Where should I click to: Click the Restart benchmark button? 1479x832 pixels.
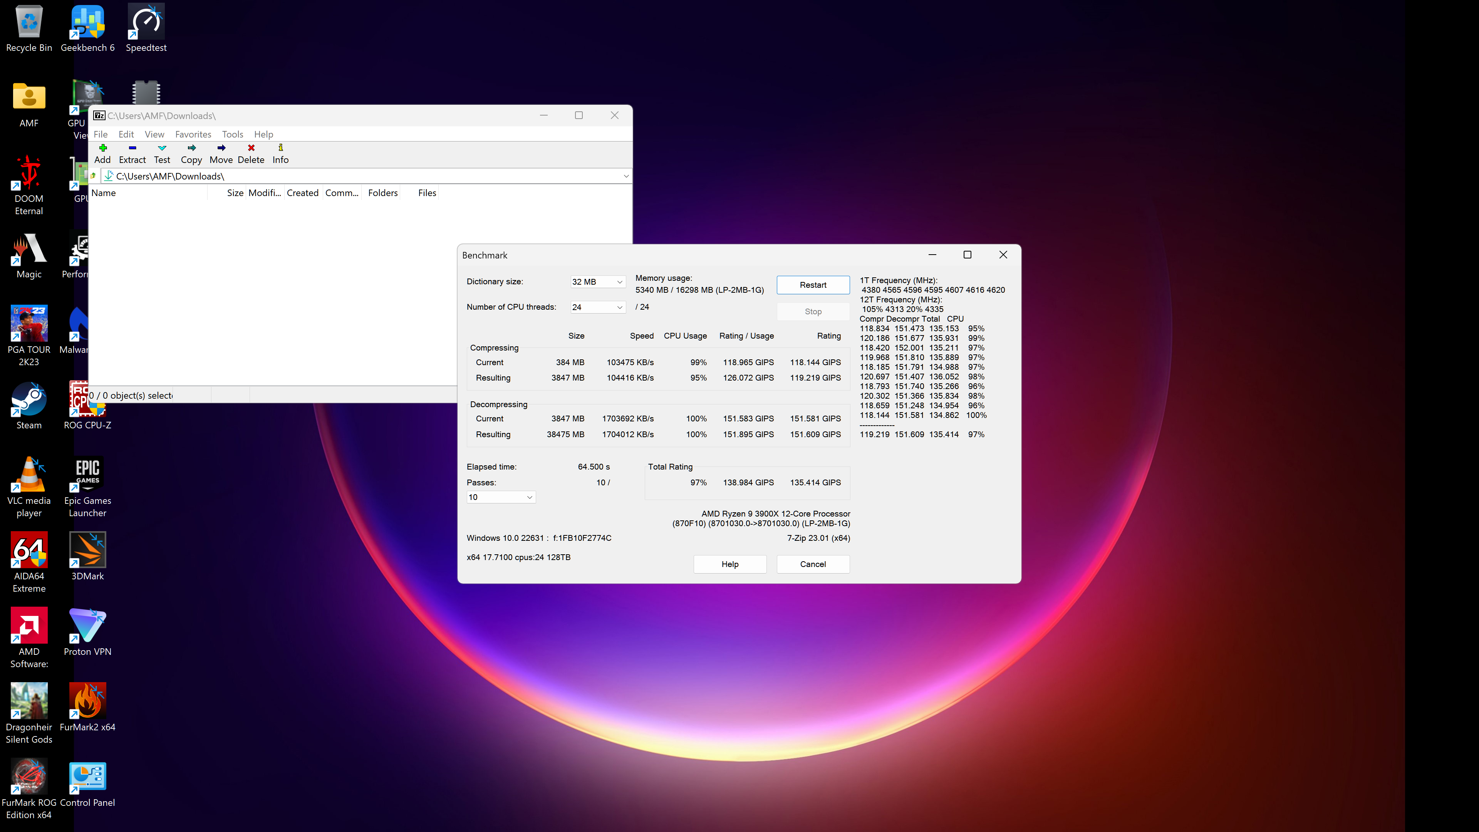[813, 285]
